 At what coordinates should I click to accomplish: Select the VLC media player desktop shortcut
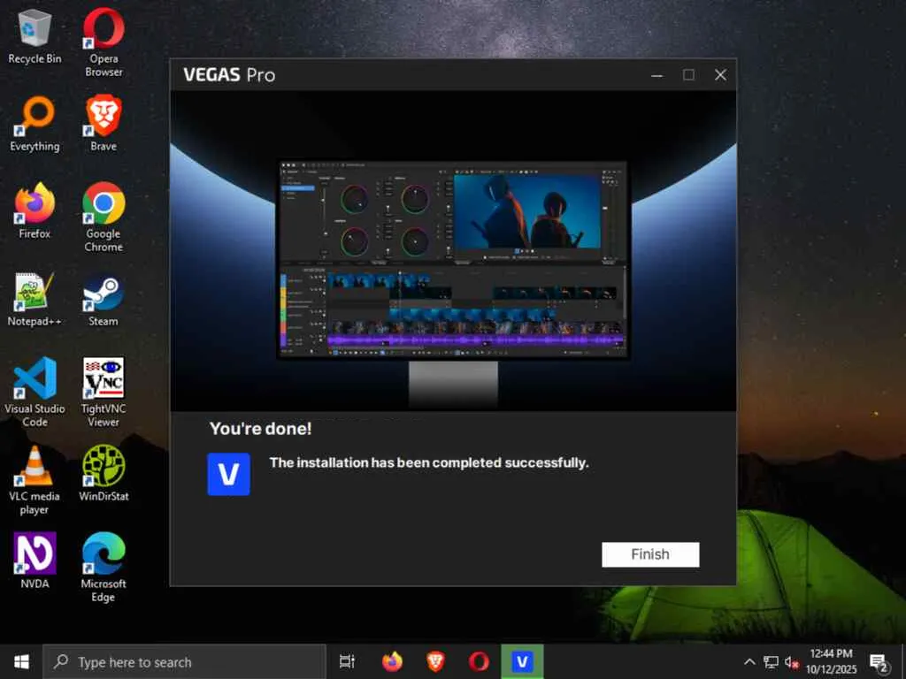point(35,480)
